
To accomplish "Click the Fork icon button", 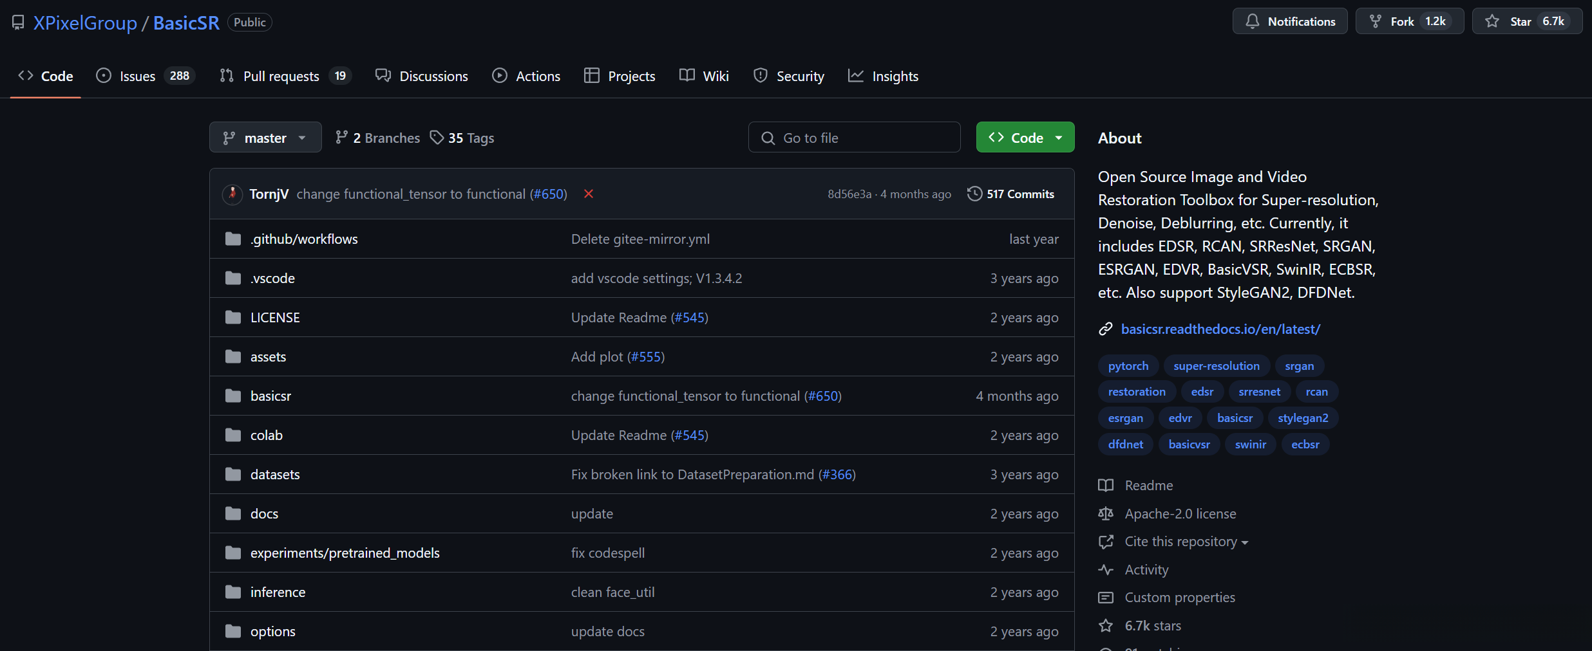I will tap(1375, 21).
